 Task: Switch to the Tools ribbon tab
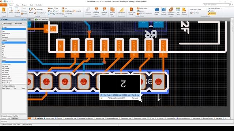[31, 5]
